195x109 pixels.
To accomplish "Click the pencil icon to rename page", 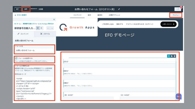I will [x=119, y=9].
